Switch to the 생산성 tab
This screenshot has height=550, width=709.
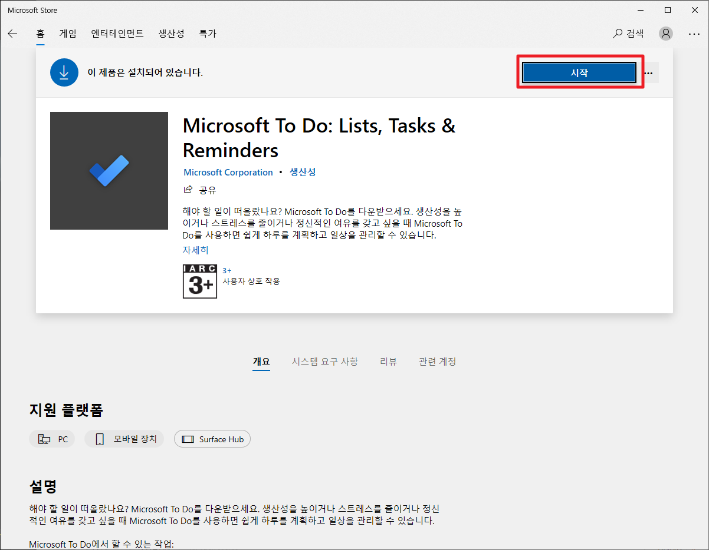coord(171,34)
